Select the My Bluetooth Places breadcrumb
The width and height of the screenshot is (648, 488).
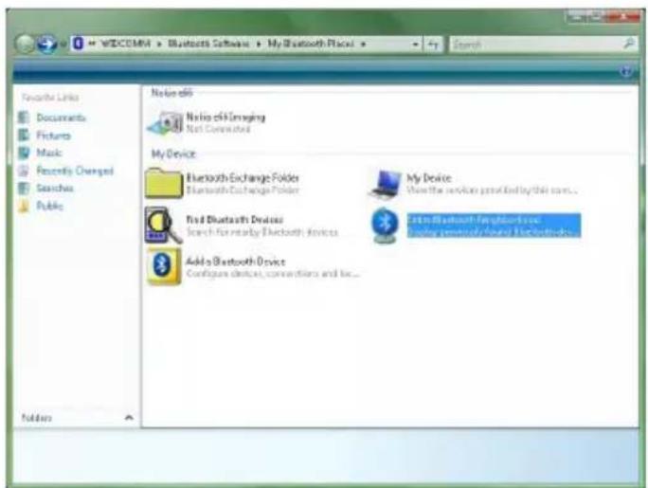tap(311, 44)
